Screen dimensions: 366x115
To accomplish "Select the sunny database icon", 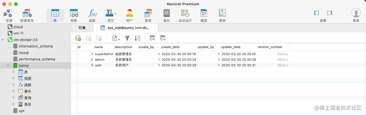I will click(15, 66).
